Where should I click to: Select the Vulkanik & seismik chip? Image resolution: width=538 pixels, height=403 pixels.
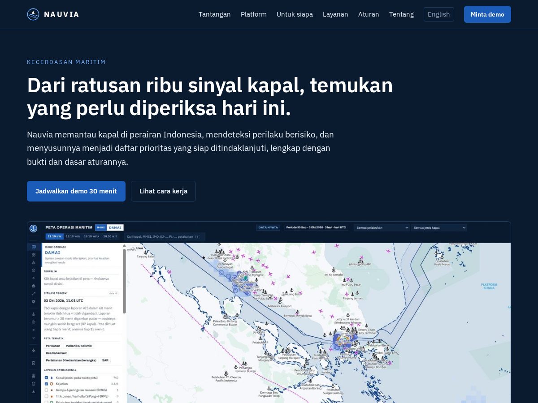click(79, 346)
